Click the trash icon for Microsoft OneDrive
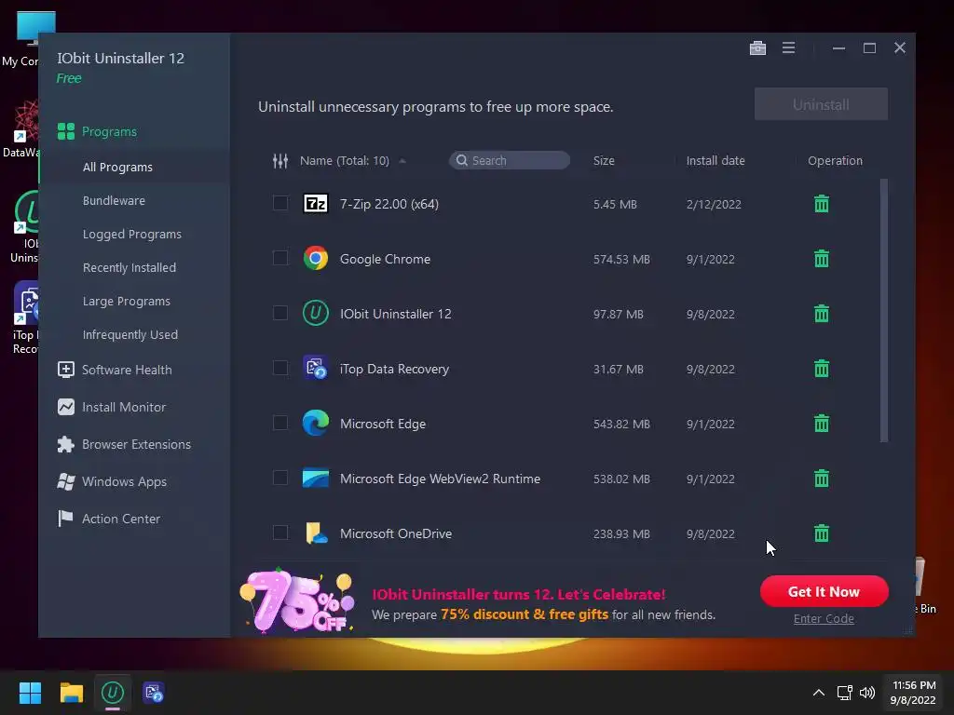954x715 pixels. point(822,533)
